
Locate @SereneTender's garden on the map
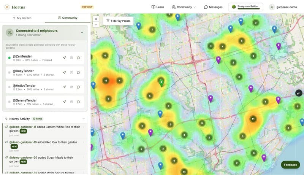(x=65, y=102)
